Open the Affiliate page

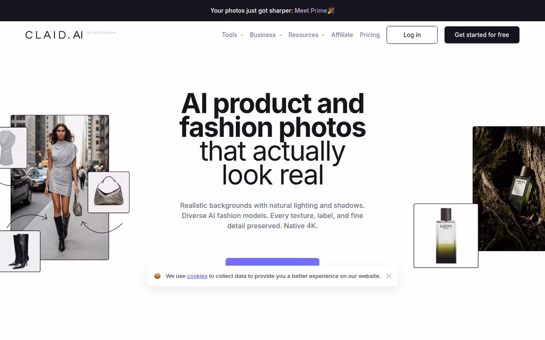pos(342,35)
